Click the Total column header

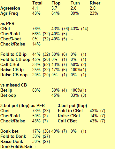(x=37, y=3)
